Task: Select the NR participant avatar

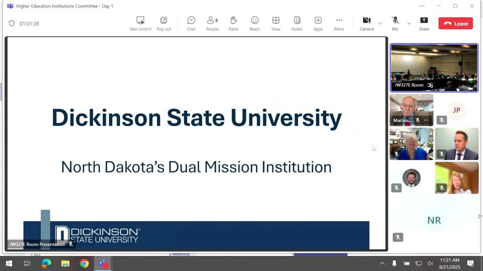Action: pos(434,220)
